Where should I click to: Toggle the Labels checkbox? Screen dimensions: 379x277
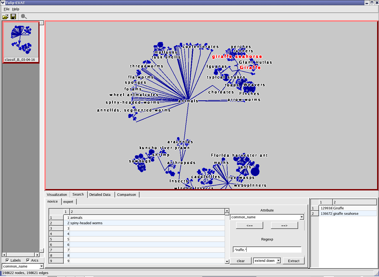click(x=7, y=260)
